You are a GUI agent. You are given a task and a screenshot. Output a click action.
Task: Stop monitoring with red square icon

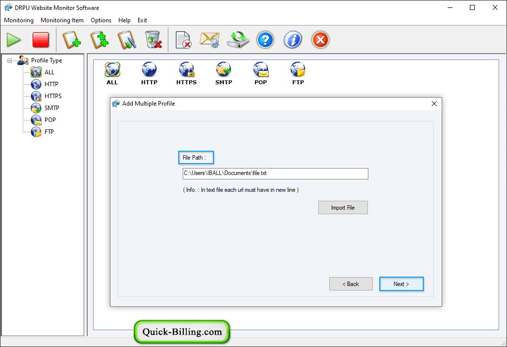41,40
